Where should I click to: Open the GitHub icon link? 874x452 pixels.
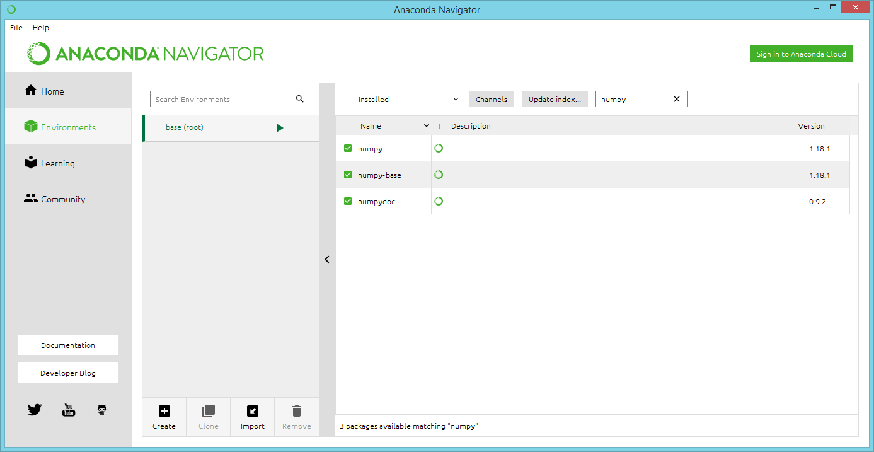[102, 410]
